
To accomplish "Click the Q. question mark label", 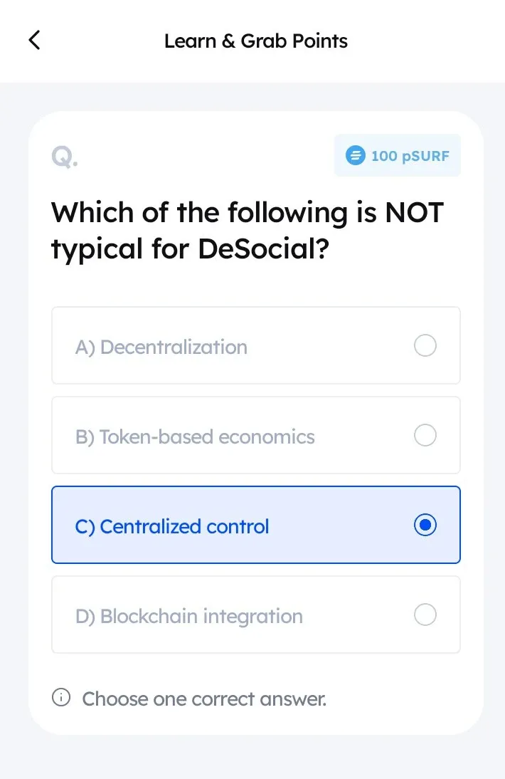I will coord(64,157).
